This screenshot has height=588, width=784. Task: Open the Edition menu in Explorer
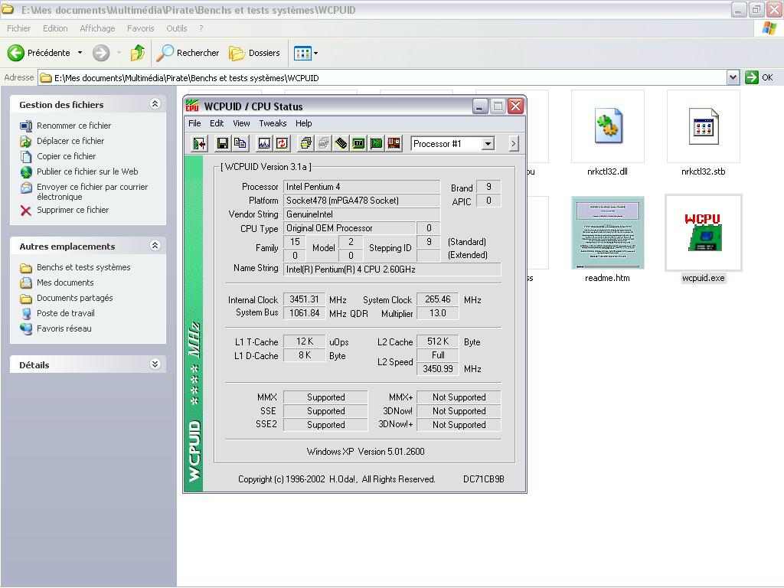[55, 28]
